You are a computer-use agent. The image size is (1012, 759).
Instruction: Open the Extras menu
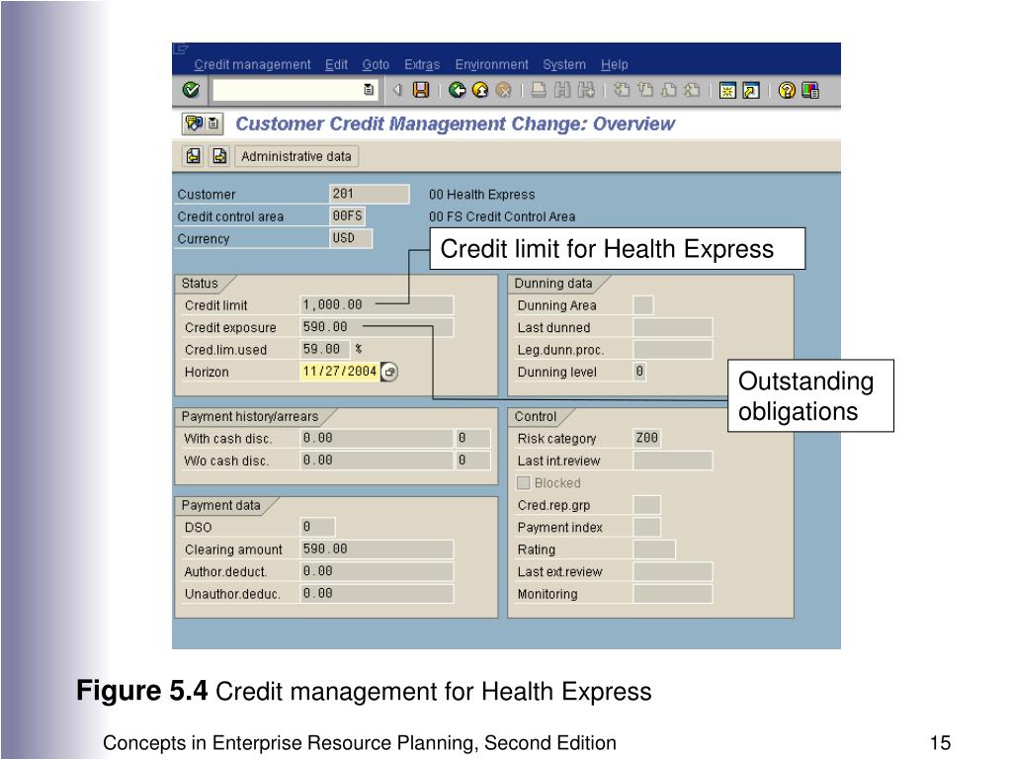422,64
